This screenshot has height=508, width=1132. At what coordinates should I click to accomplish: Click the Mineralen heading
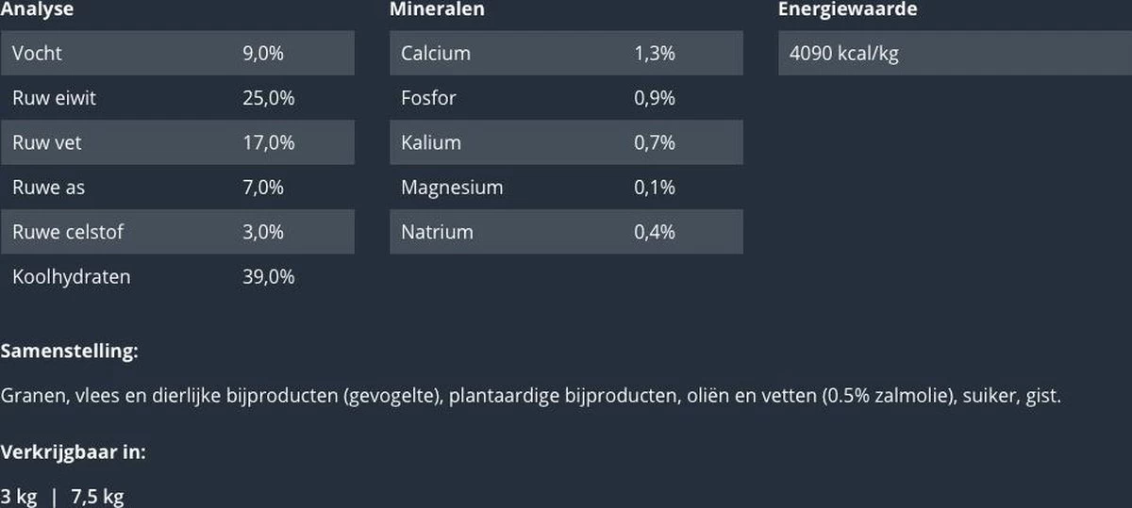pyautogui.click(x=437, y=9)
